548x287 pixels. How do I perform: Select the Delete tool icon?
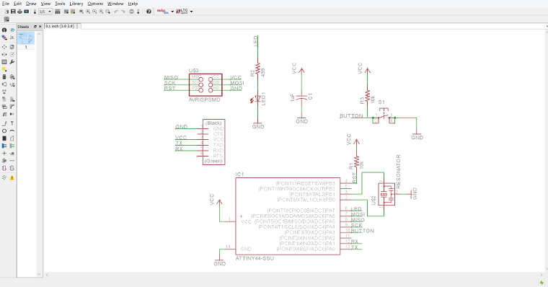point(4,77)
